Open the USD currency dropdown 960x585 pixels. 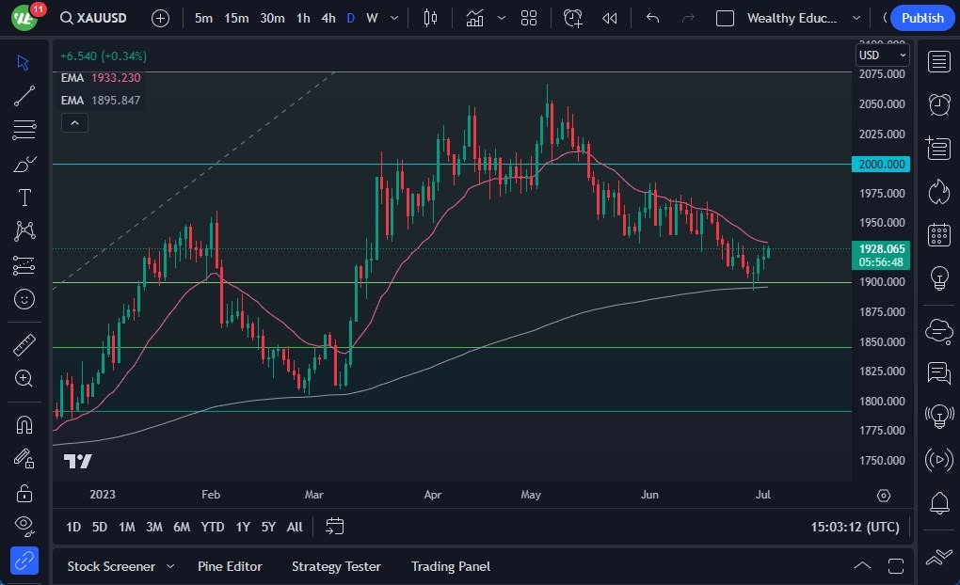882,55
